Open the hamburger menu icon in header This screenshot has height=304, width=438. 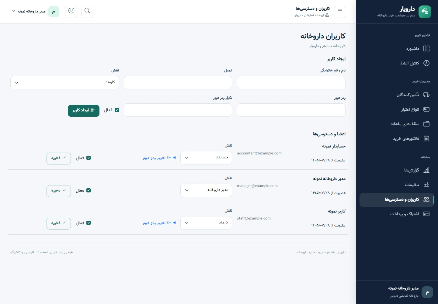point(340,12)
